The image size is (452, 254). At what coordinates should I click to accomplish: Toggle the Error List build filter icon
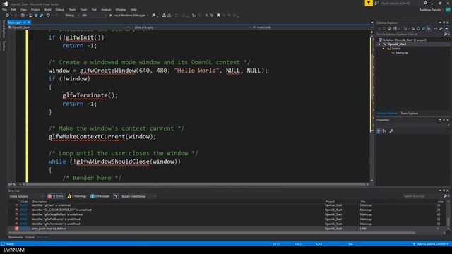pos(116,196)
